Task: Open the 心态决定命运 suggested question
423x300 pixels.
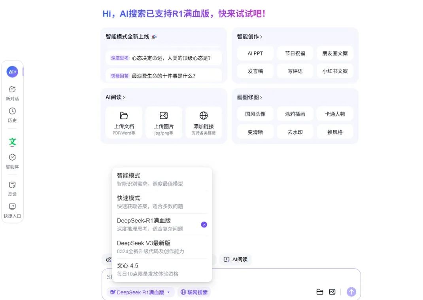Action: [x=164, y=58]
